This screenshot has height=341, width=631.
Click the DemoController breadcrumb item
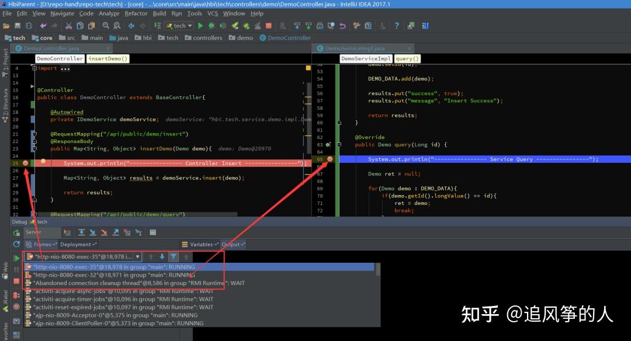tap(286, 38)
